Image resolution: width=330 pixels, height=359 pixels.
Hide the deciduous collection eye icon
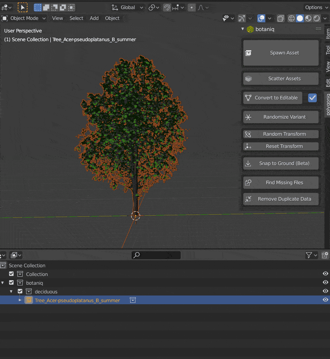325,291
